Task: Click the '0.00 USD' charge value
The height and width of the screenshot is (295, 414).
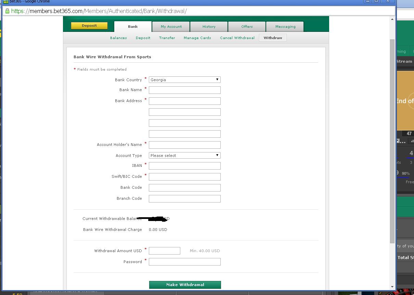Action: point(158,230)
